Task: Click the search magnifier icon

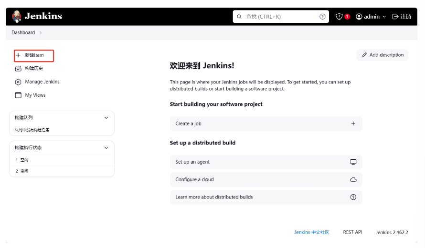Action: coord(239,17)
